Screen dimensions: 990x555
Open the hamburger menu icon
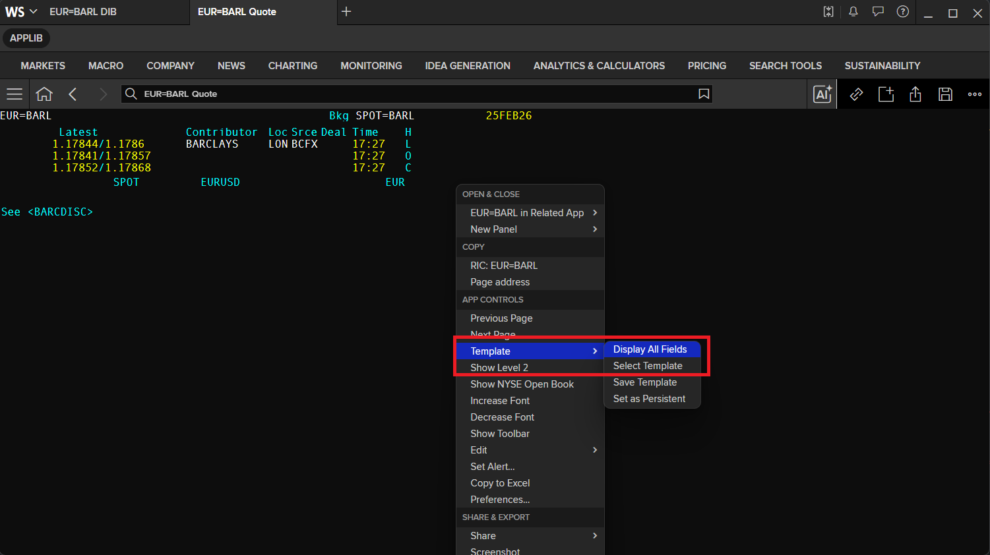(x=15, y=94)
